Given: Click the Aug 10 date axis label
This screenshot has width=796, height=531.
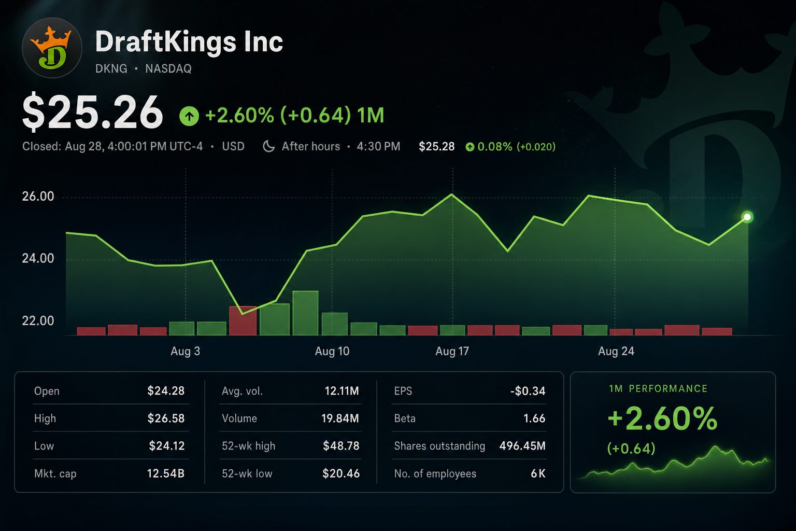Looking at the screenshot, I should point(332,351).
